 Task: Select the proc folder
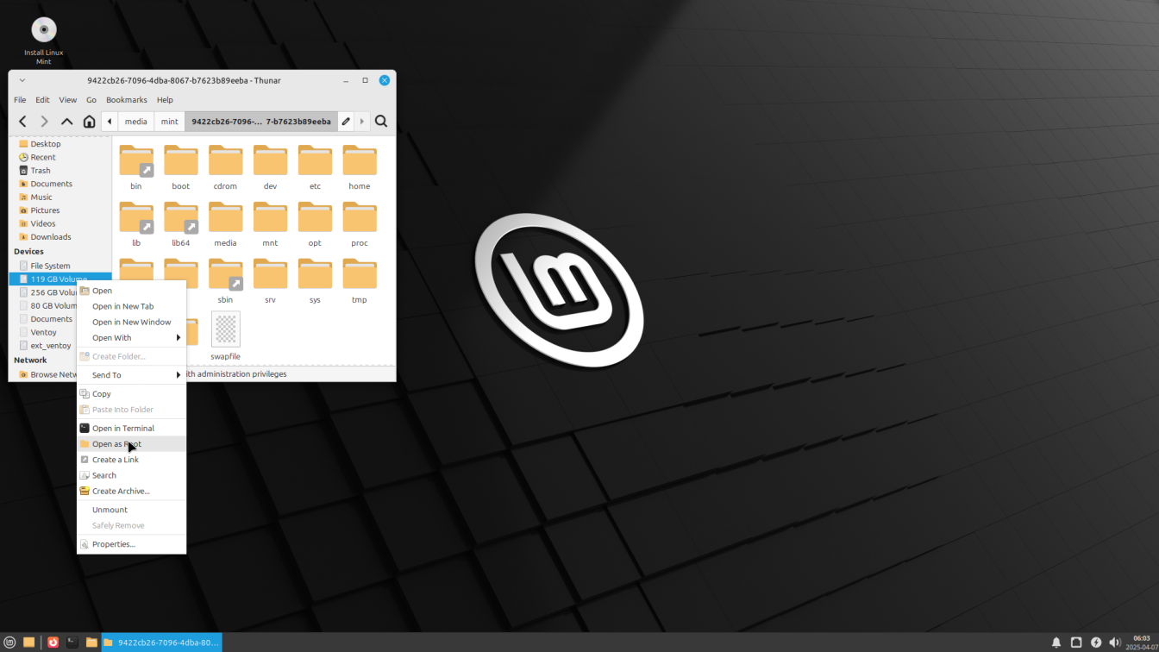pyautogui.click(x=360, y=224)
